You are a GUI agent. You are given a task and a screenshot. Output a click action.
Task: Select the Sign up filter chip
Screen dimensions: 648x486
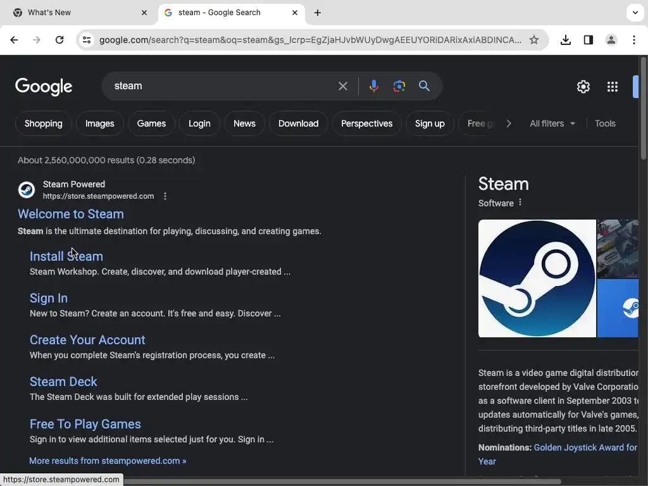point(430,123)
